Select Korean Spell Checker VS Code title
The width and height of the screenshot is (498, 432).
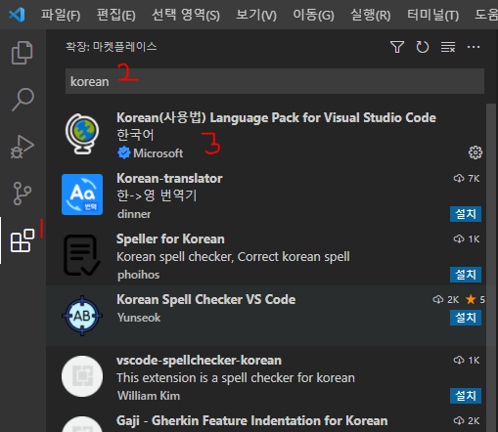pyautogui.click(x=206, y=300)
